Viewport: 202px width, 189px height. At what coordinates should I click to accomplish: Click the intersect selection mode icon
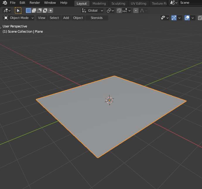click(x=51, y=10)
